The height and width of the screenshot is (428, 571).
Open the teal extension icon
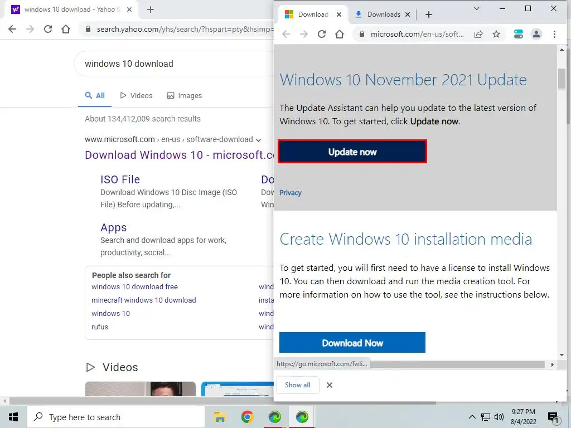point(518,34)
